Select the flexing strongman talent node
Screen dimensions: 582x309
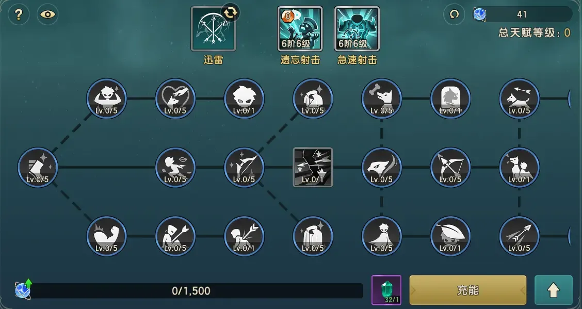[106, 99]
